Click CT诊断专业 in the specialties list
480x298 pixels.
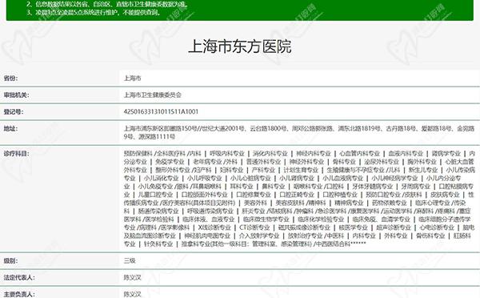pos(254,228)
